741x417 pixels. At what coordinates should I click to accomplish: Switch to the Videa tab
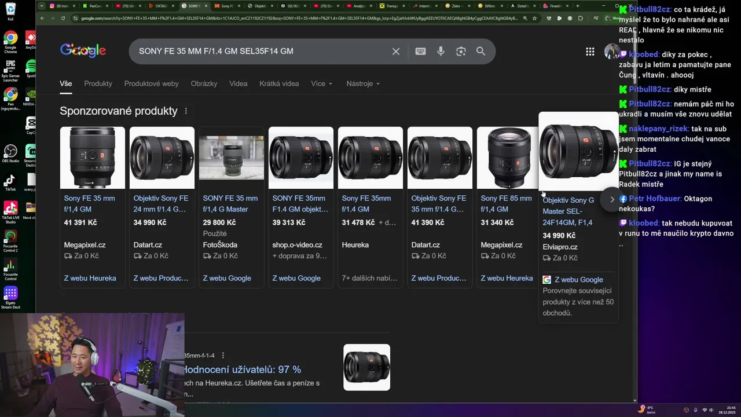pyautogui.click(x=238, y=83)
